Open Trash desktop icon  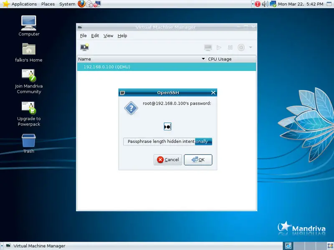coord(28,143)
